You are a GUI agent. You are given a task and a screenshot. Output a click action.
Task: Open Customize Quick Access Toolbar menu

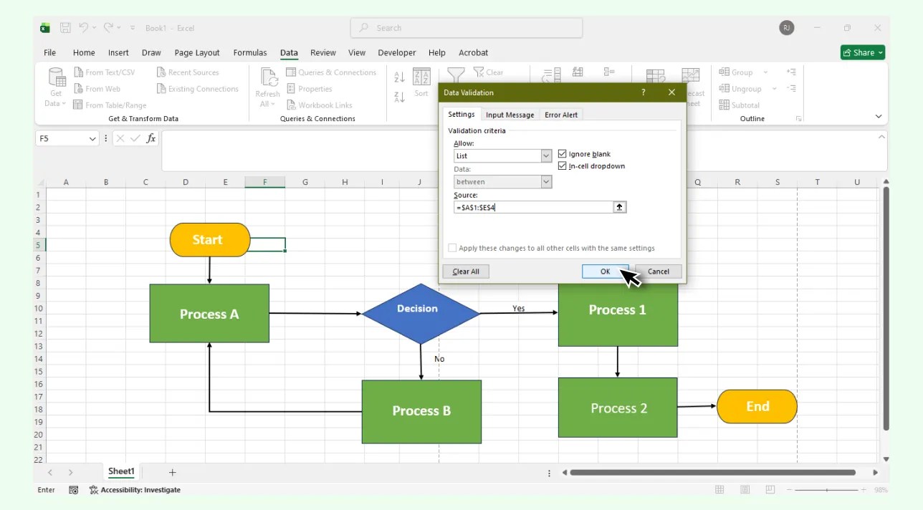click(133, 28)
